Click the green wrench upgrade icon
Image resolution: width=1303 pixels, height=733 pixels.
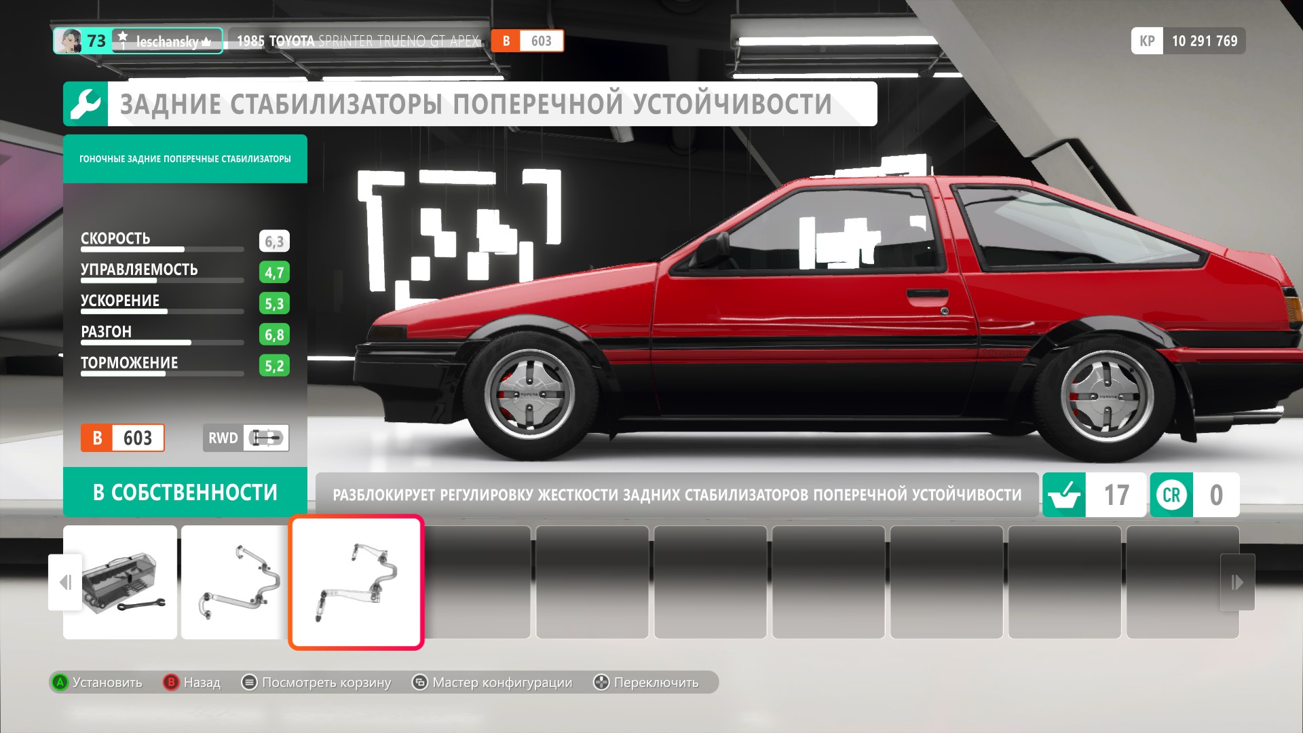click(86, 105)
